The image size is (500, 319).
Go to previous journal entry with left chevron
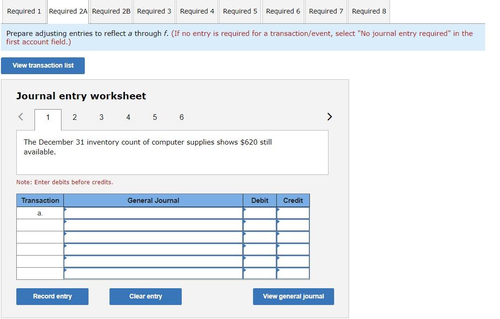21,117
